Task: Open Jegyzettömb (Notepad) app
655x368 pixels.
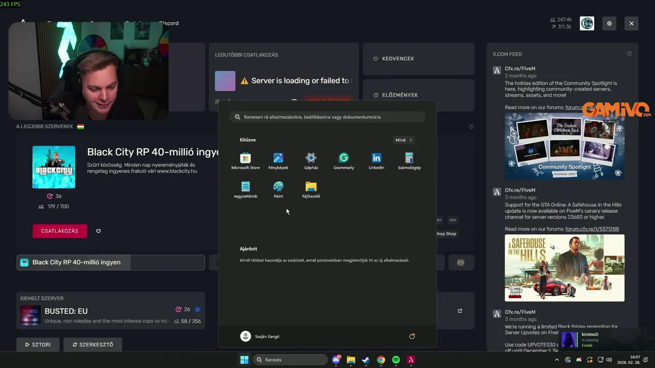Action: tap(246, 190)
